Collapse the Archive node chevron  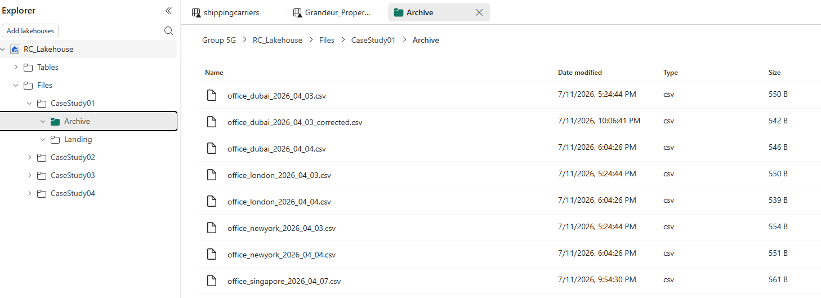click(x=43, y=121)
